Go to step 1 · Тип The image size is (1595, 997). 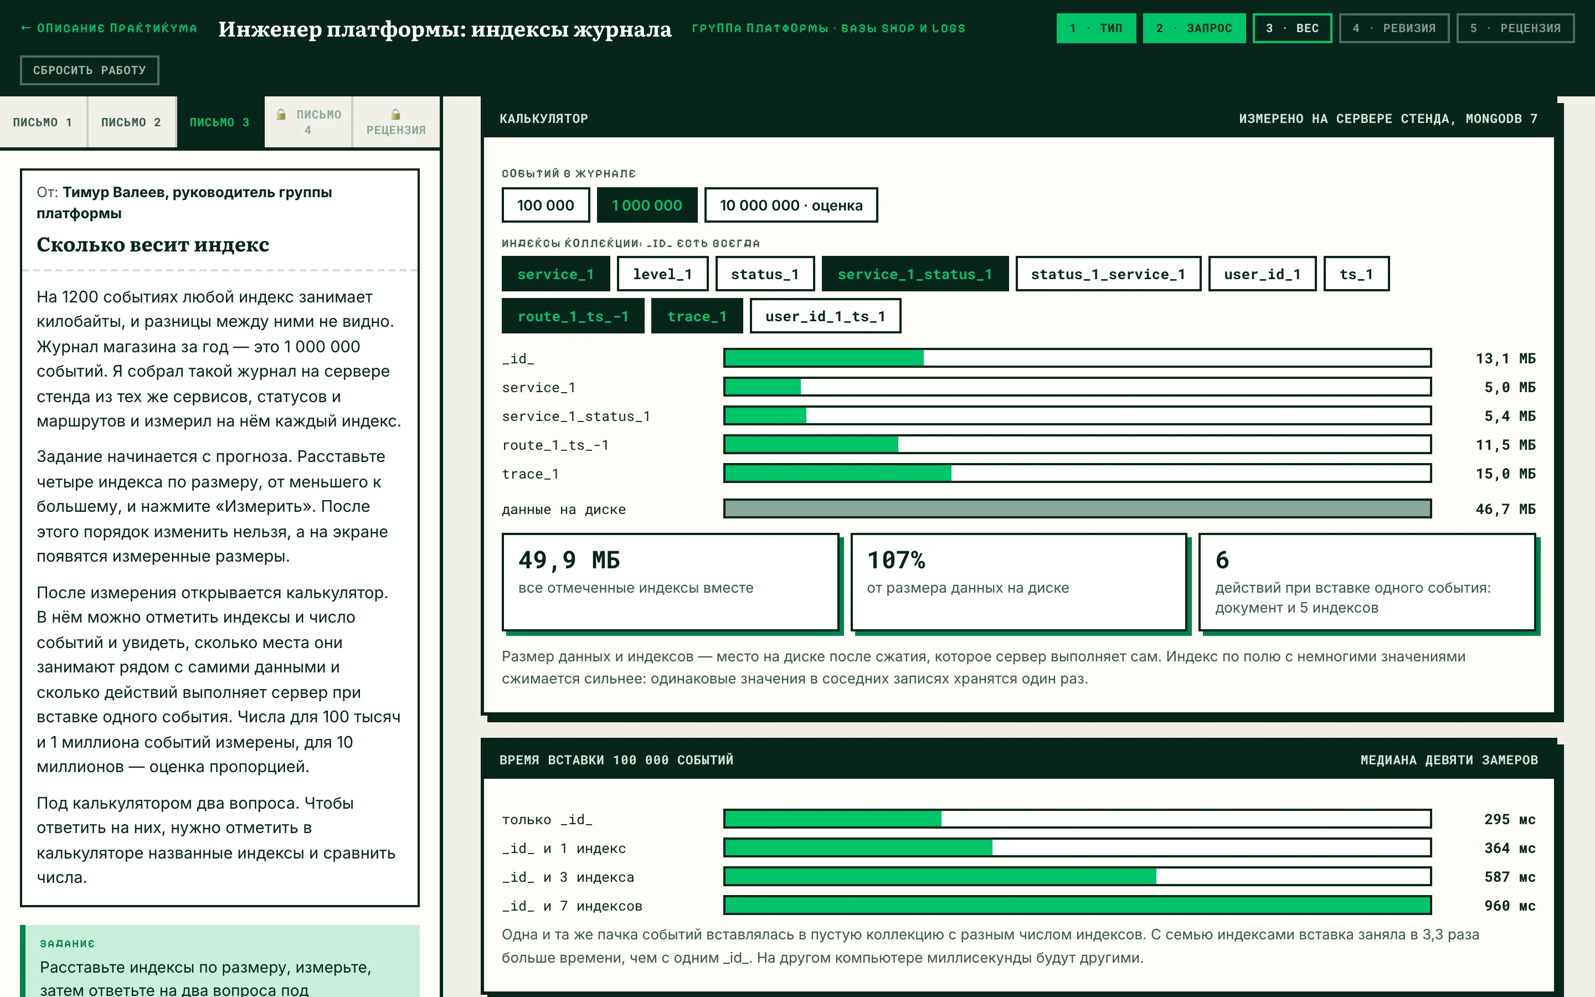(x=1096, y=28)
